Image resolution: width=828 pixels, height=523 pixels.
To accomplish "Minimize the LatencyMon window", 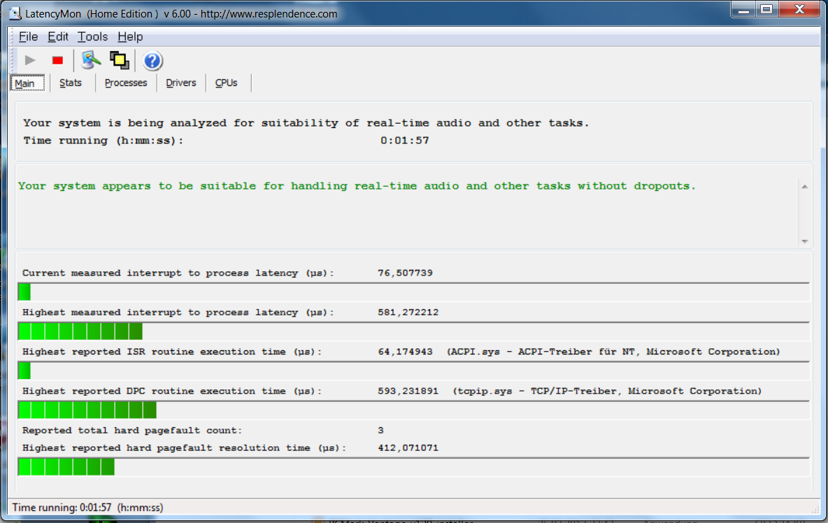I will (743, 10).
